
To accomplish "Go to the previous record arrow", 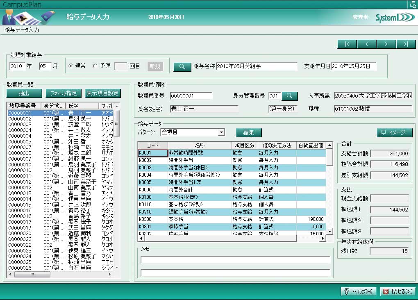I will [367, 44].
